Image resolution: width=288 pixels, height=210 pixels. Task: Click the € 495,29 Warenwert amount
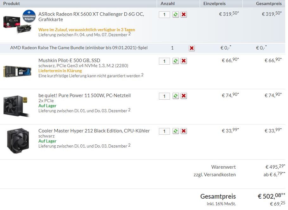275,167
